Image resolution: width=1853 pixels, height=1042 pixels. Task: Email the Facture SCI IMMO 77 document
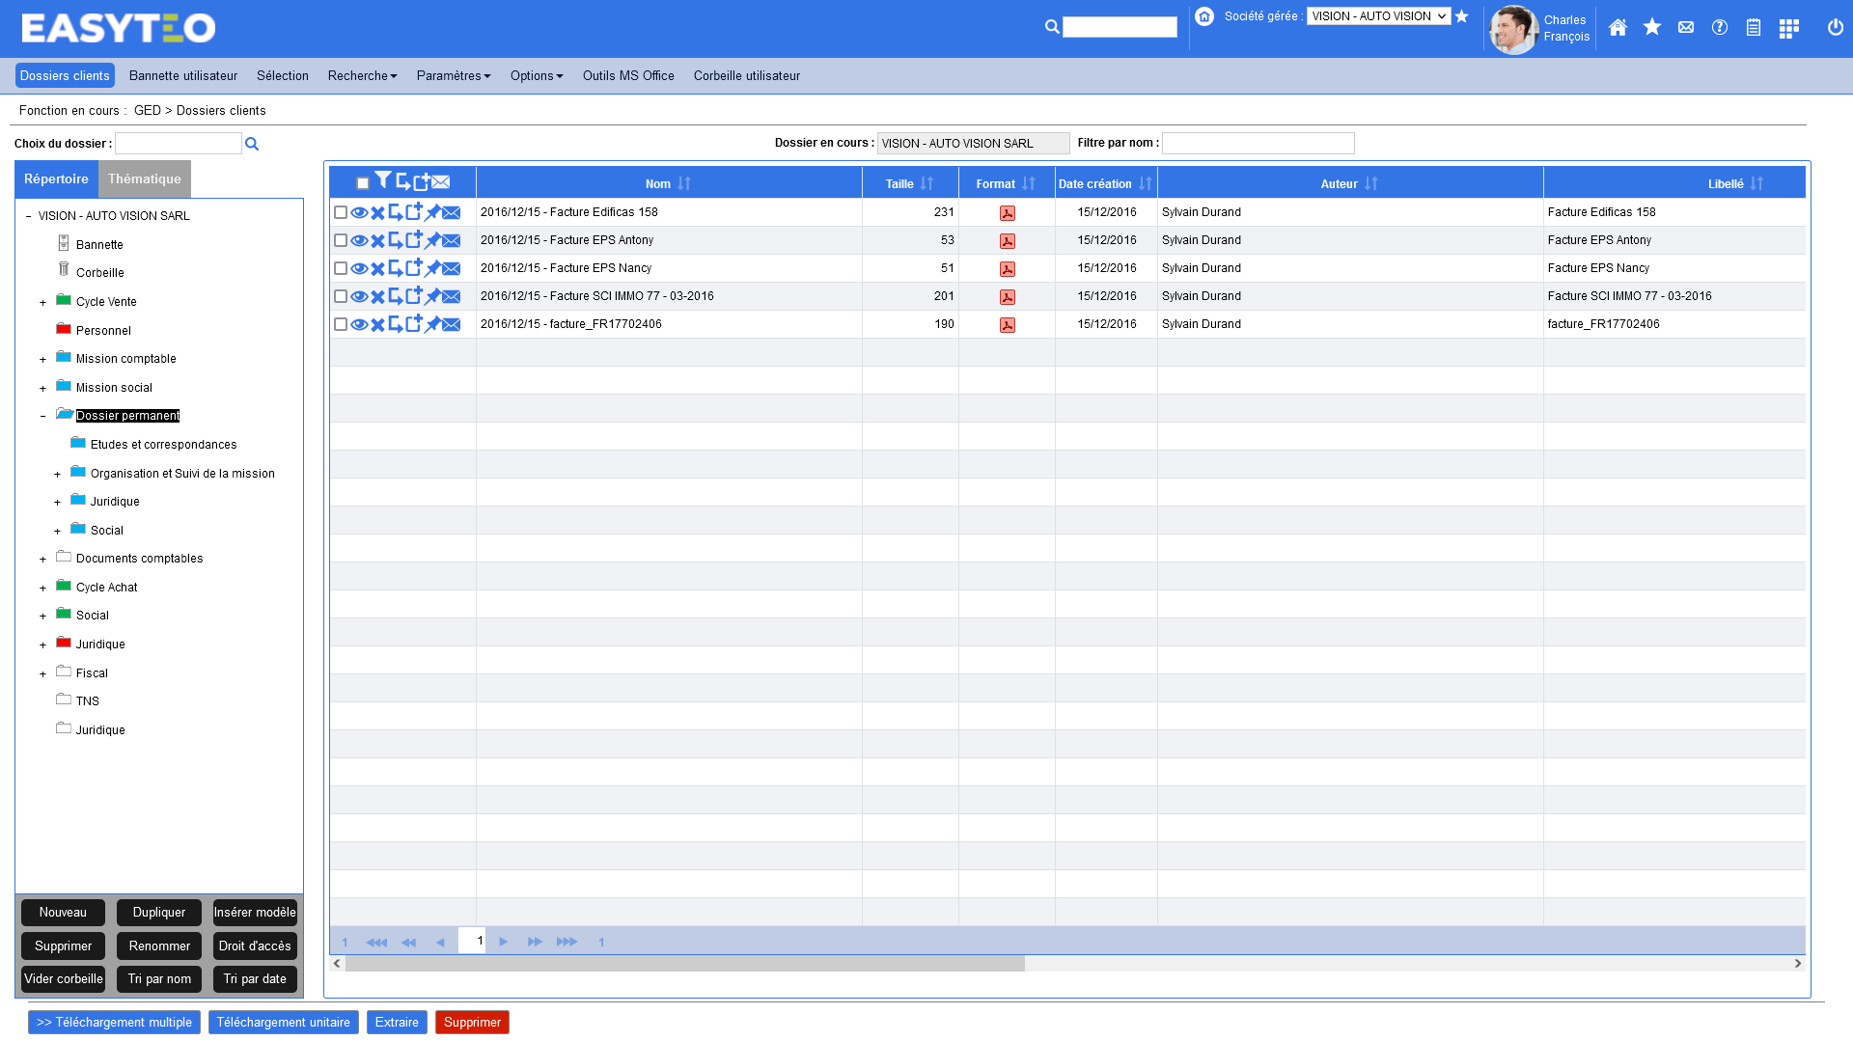click(452, 297)
